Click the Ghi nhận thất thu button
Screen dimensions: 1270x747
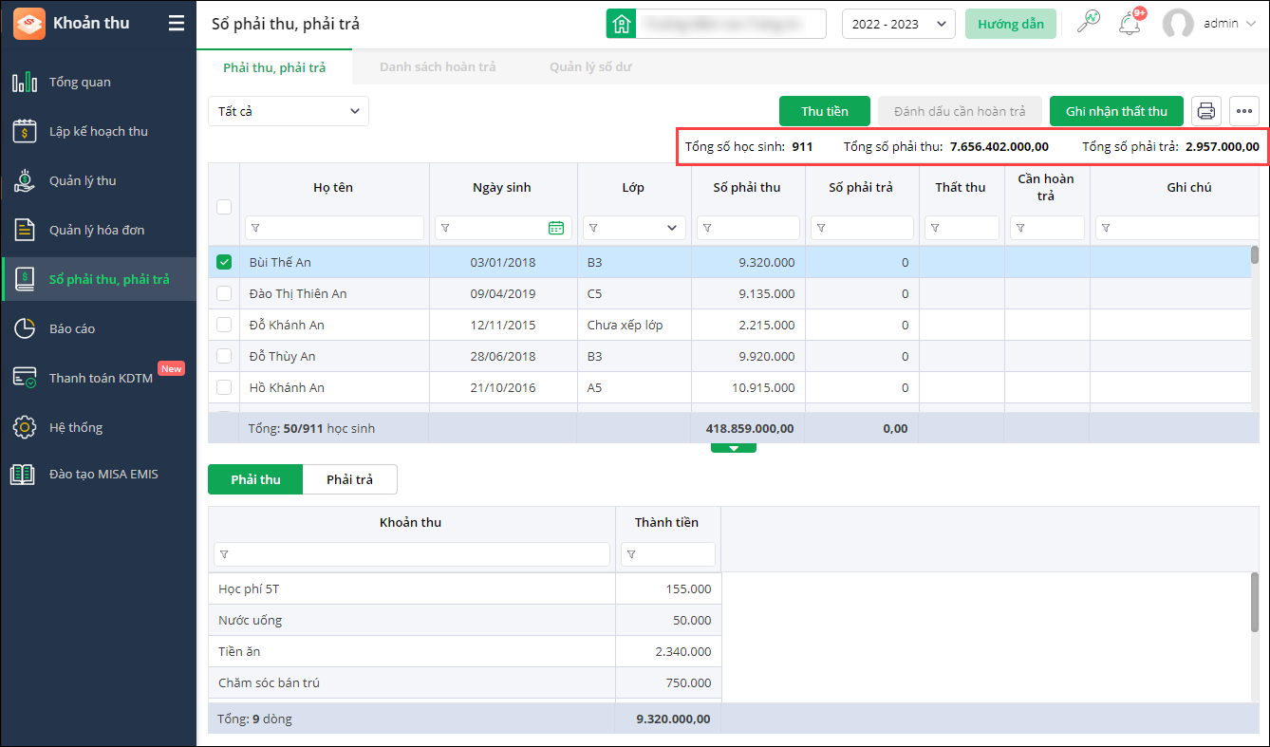point(1116,111)
